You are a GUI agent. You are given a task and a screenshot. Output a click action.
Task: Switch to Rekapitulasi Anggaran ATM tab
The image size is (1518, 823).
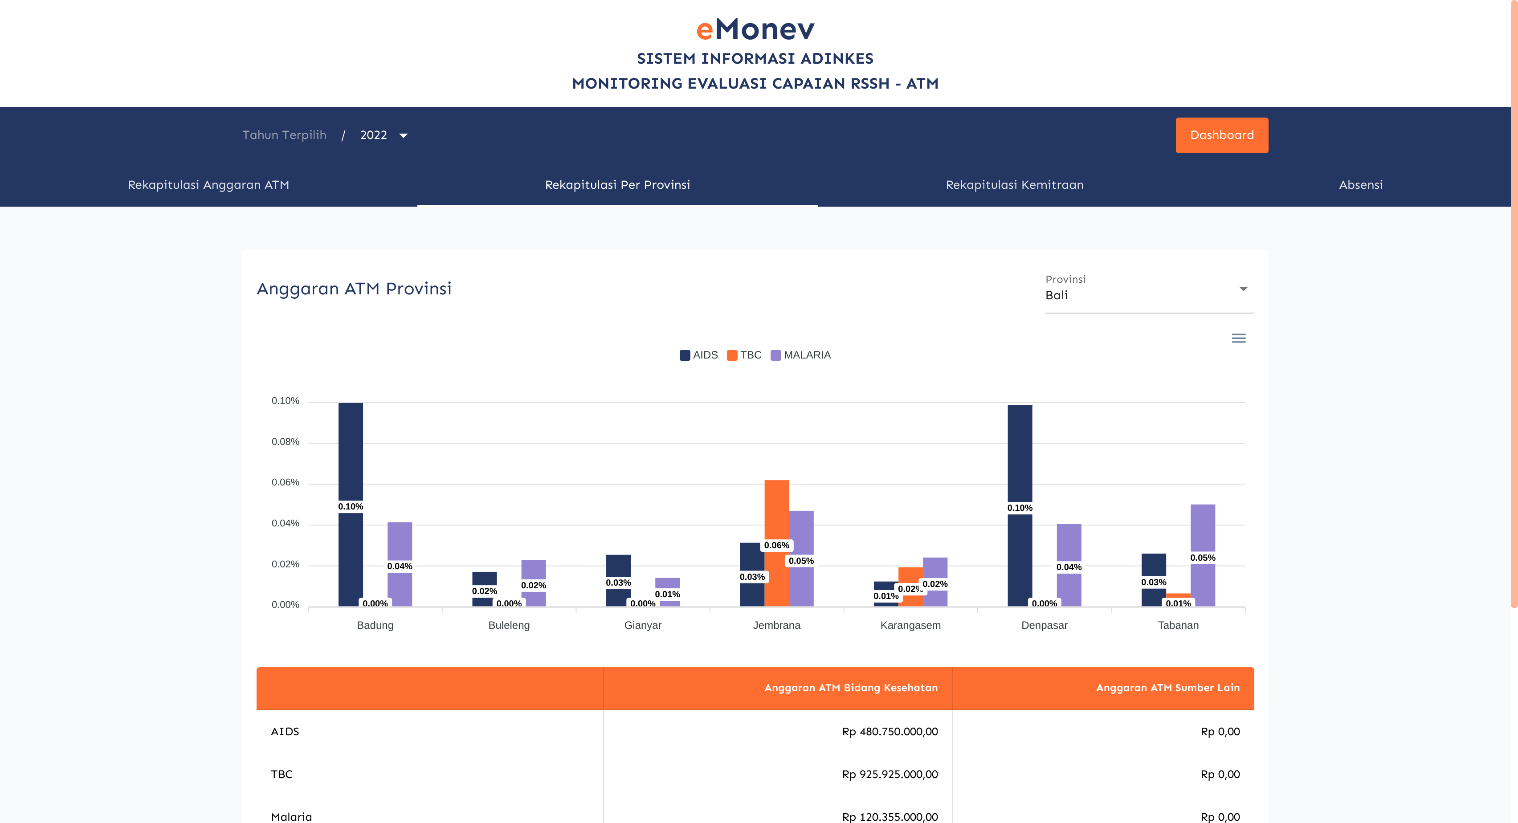point(208,185)
